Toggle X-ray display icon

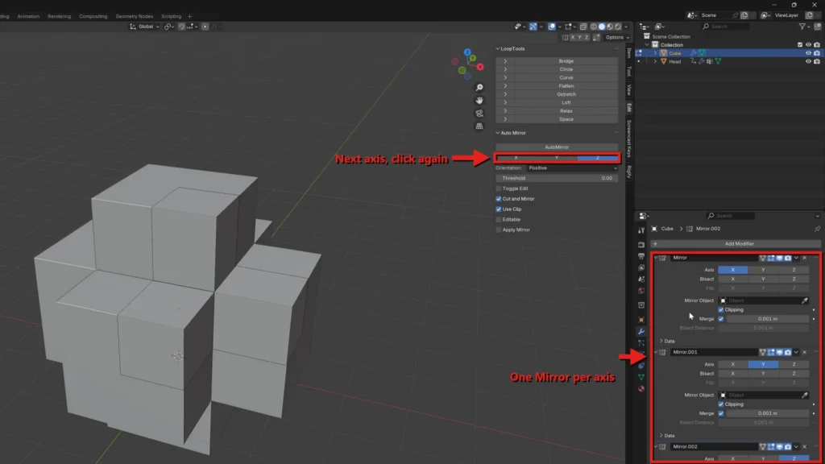tap(583, 27)
